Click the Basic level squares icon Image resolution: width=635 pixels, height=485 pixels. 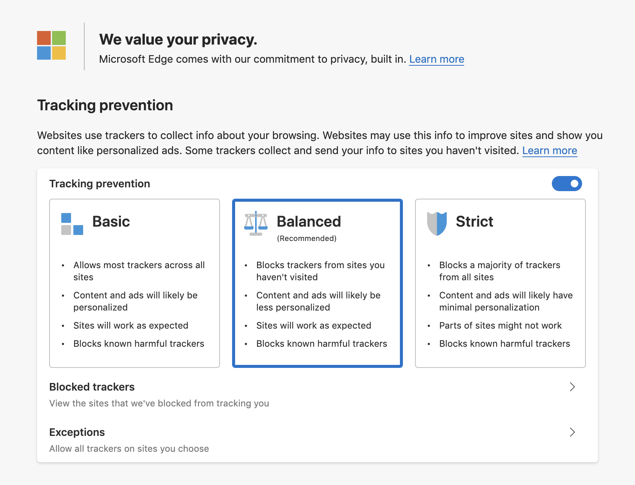[72, 224]
